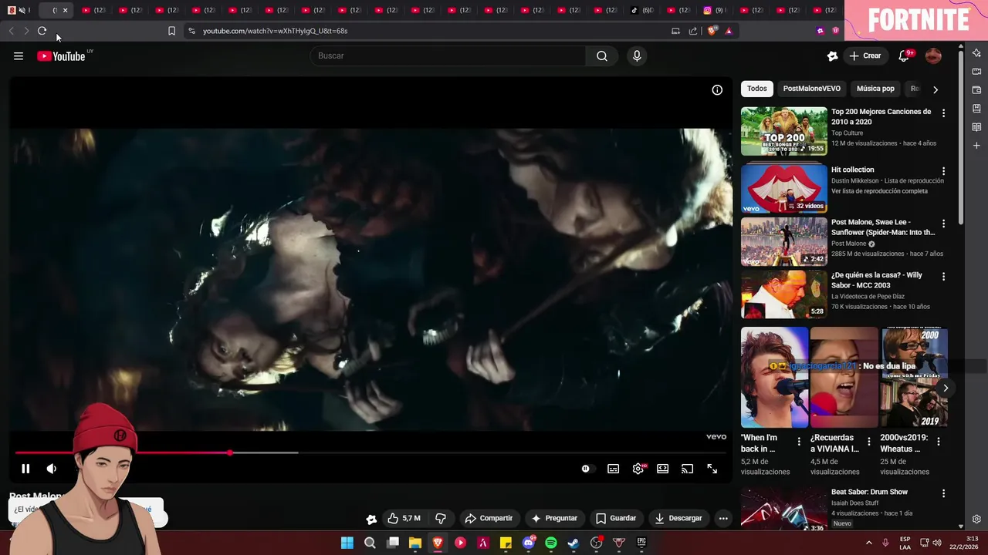This screenshot has width=988, height=555.
Task: Click the sparkle icon left of Crear
Action: click(x=832, y=55)
